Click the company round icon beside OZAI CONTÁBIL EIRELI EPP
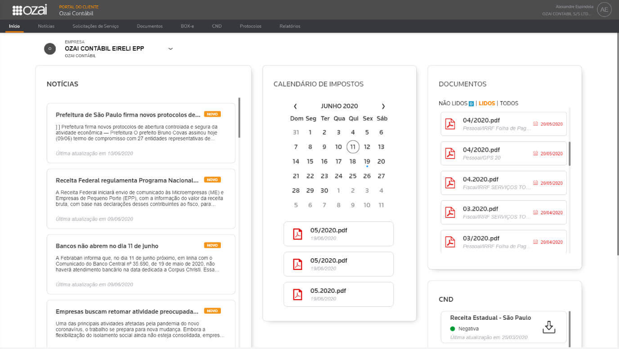The image size is (619, 349). 50,49
